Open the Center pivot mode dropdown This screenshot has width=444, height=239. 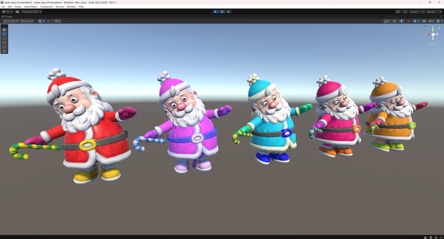click(11, 21)
